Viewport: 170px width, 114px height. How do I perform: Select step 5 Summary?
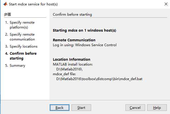tap(15, 66)
